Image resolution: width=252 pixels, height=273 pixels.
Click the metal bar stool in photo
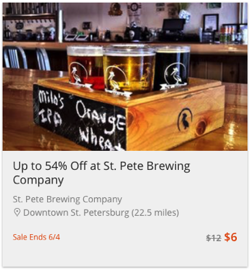pos(15,57)
